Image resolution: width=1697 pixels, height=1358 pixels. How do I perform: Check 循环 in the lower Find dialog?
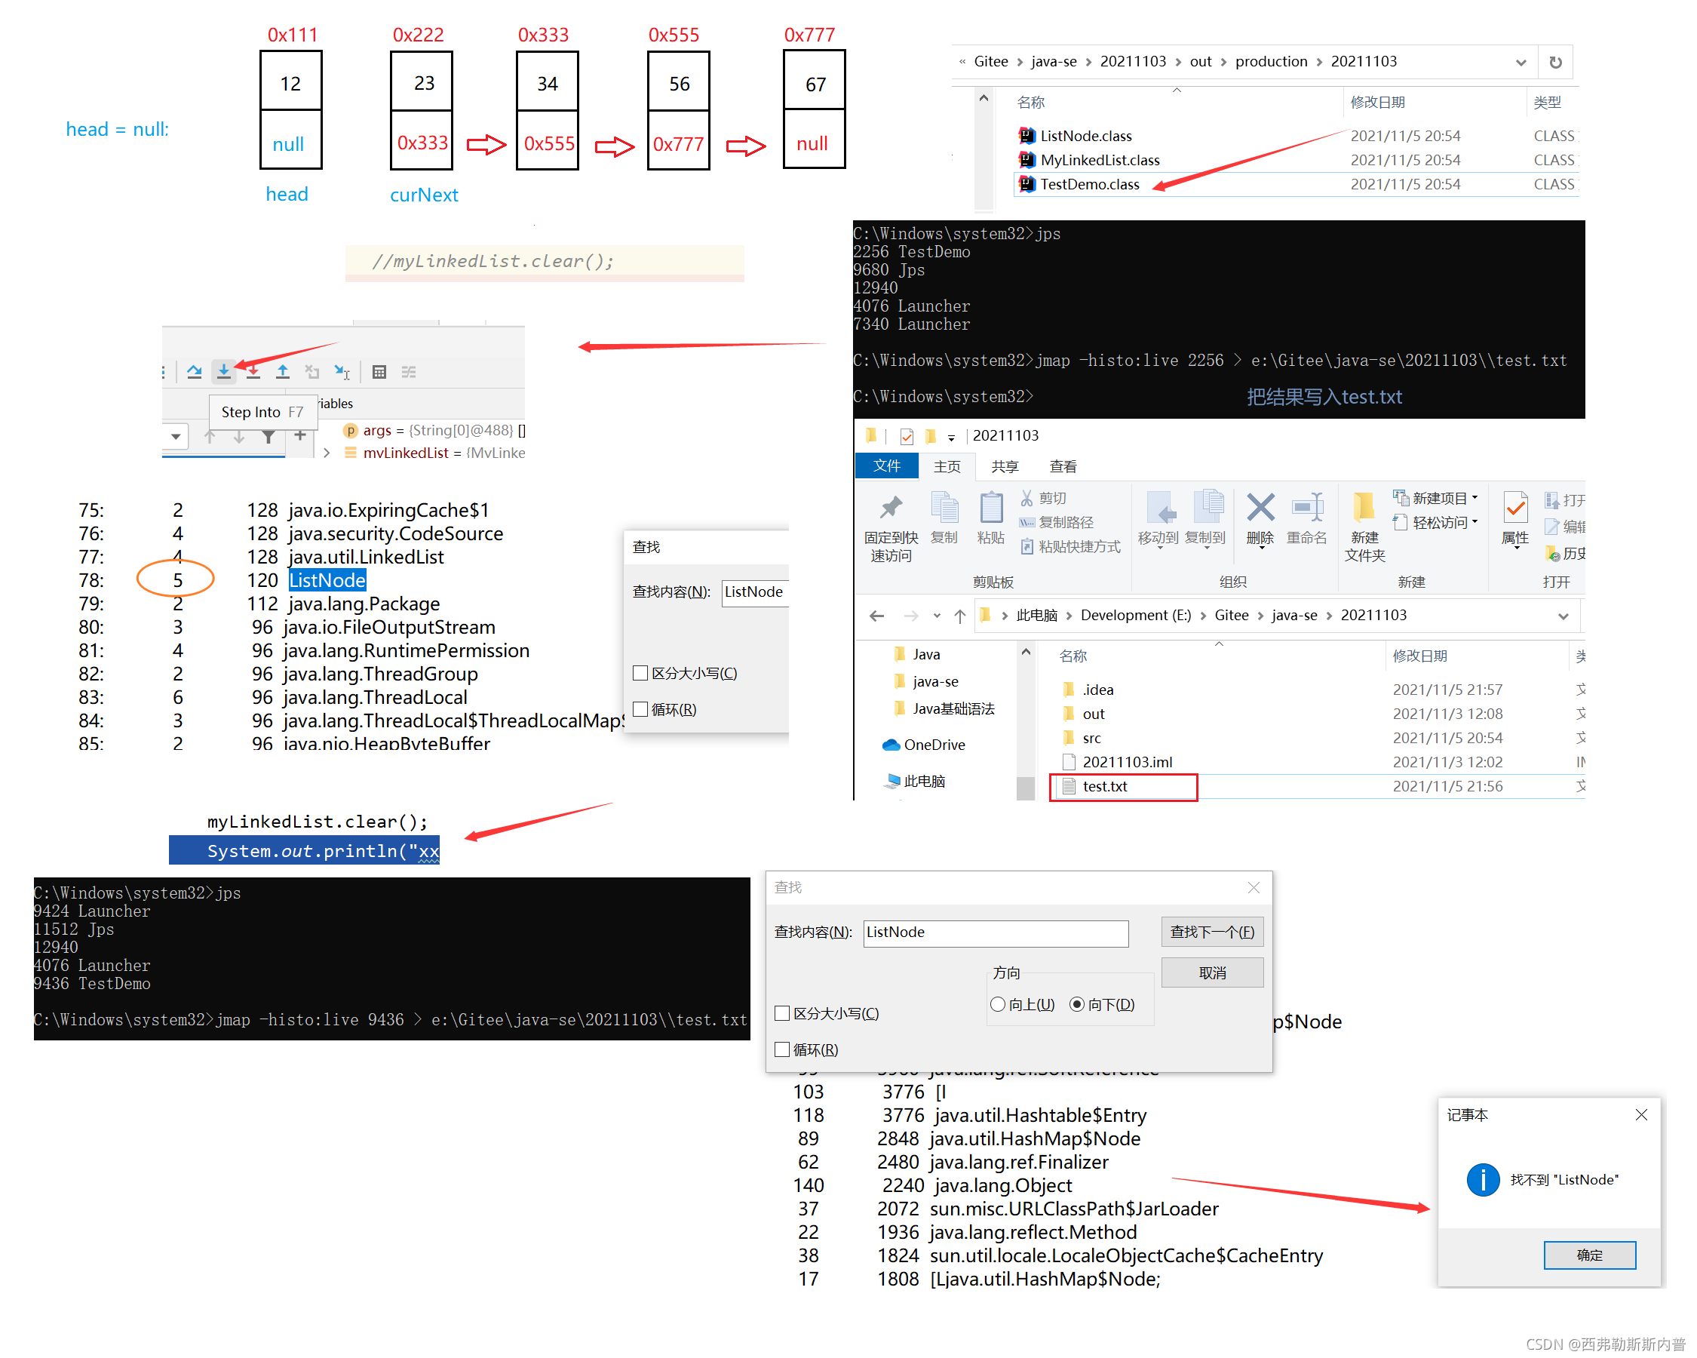pyautogui.click(x=781, y=1049)
